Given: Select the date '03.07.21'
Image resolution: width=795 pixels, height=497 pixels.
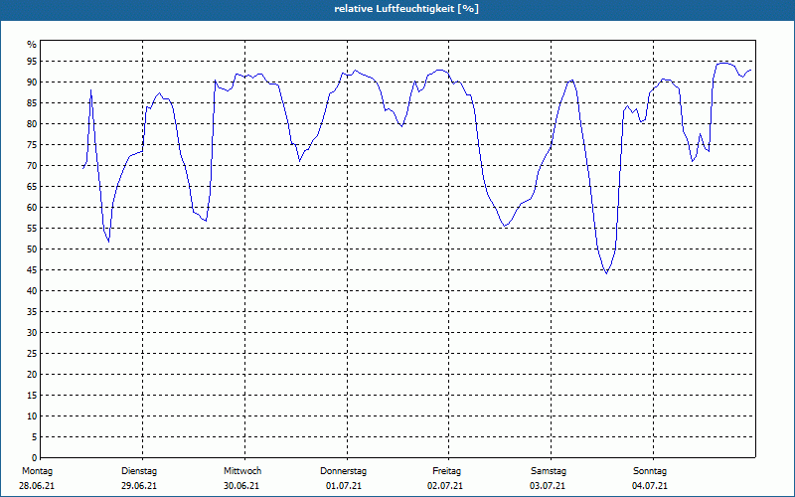Looking at the screenshot, I should tap(548, 486).
